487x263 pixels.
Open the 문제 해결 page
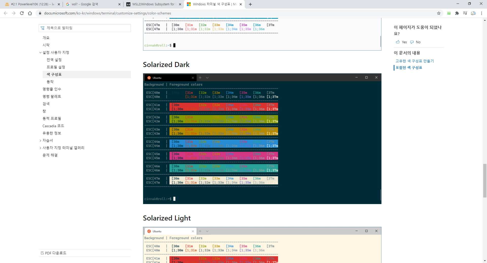click(x=50, y=155)
